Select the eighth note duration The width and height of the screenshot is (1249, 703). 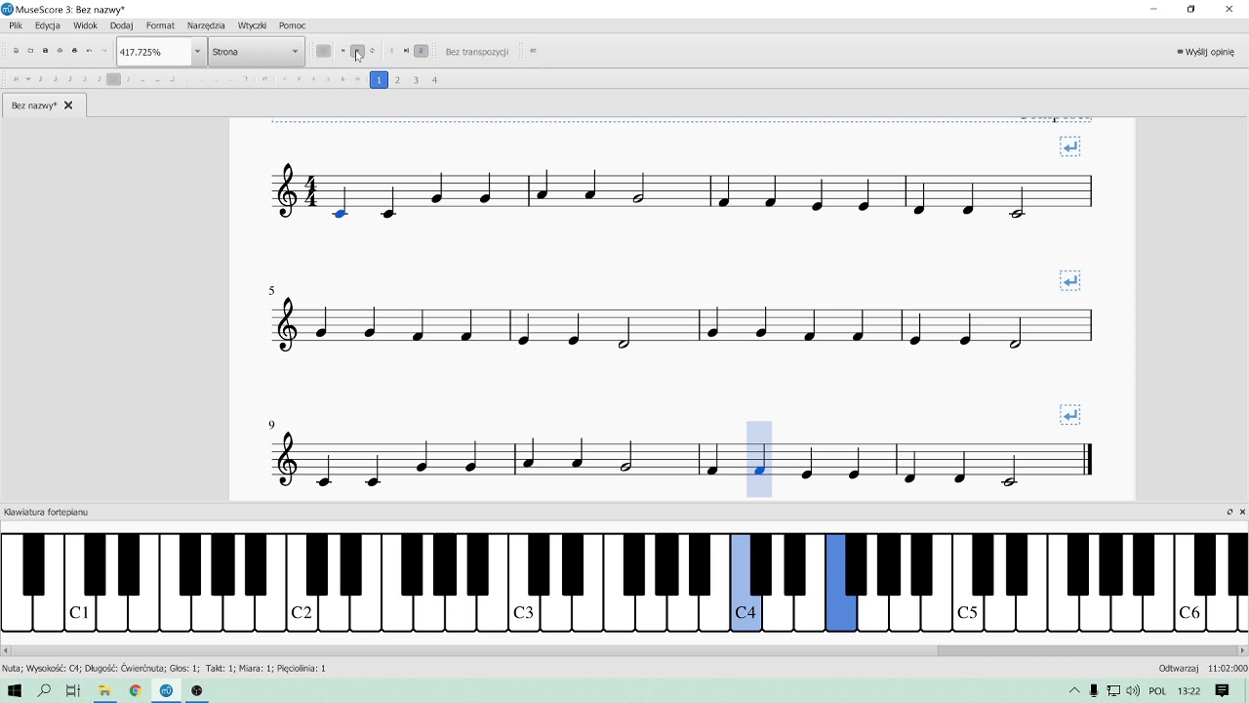(99, 80)
